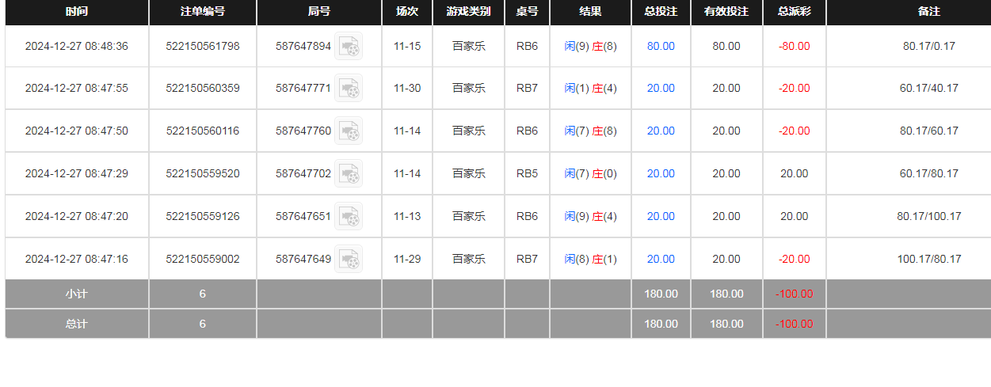The image size is (991, 387).
Task: Open video replay icon for round 587647649
Action: [x=349, y=260]
